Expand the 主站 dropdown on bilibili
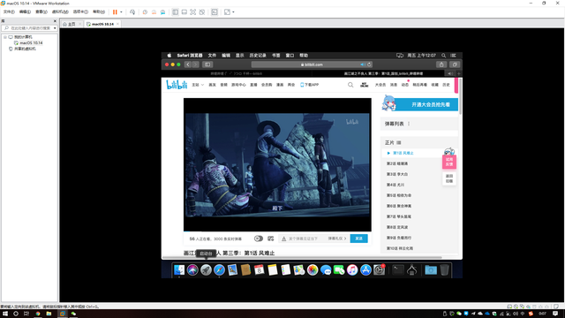 (x=198, y=85)
